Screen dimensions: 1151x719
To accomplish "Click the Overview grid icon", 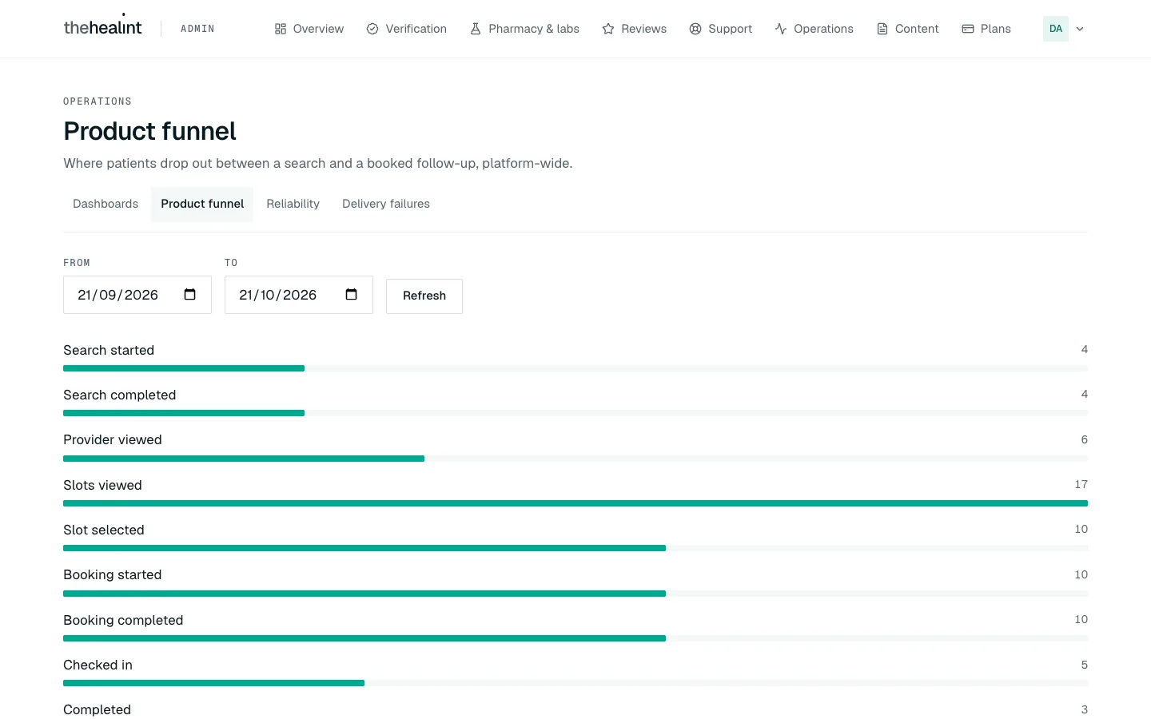I will 281,29.
